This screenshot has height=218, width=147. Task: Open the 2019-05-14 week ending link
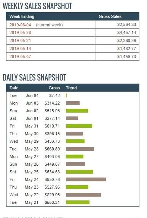coord(20,48)
